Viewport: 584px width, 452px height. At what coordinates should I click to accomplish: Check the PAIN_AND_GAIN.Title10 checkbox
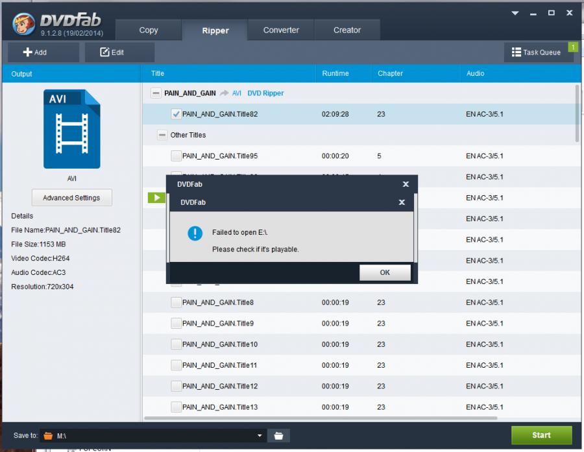[176, 344]
